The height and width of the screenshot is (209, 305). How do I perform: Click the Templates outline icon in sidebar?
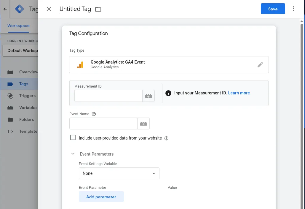tap(10, 132)
